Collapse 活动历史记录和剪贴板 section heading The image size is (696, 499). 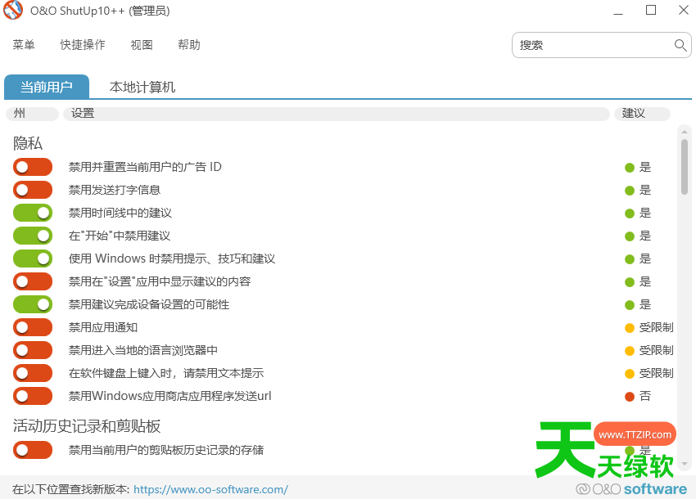[87, 426]
